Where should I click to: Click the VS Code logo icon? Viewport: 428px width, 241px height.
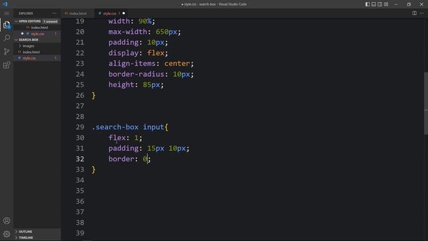(x=5, y=4)
